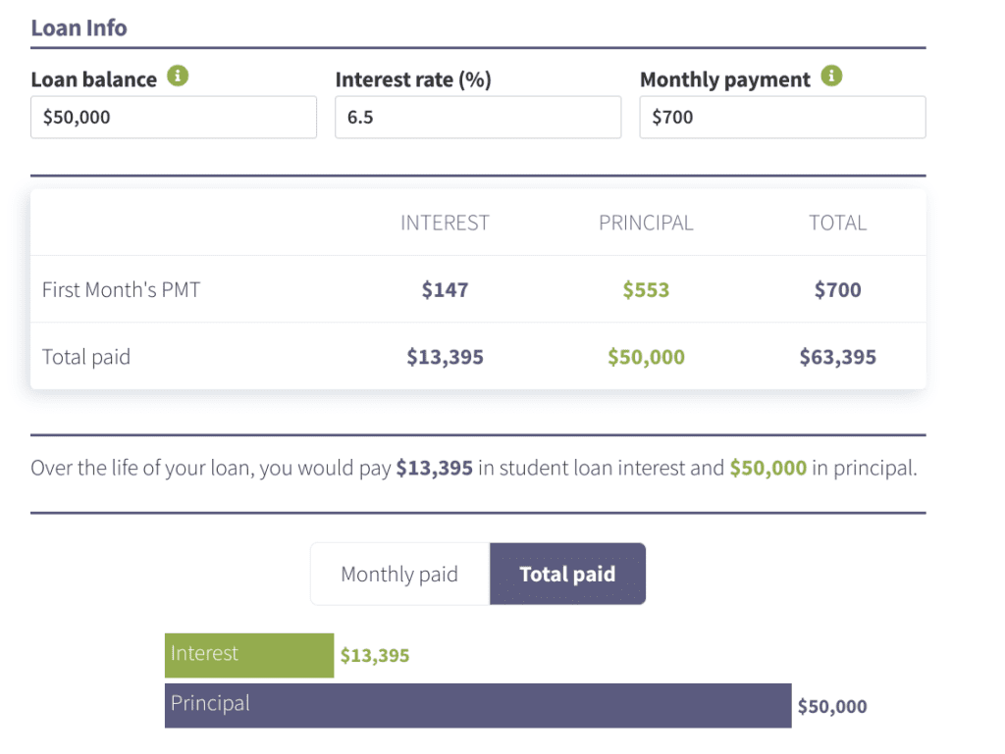Image resolution: width=1005 pixels, height=754 pixels.
Task: Focus the Loan balance input field
Action: [x=174, y=117]
